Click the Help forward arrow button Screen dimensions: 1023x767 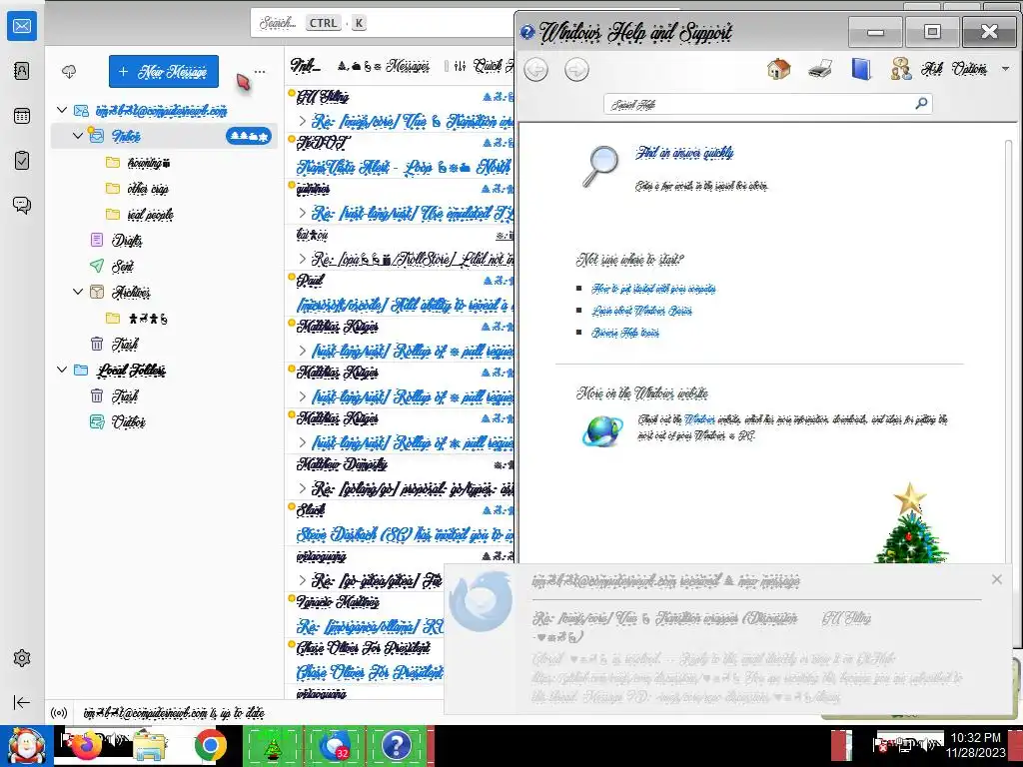click(576, 69)
